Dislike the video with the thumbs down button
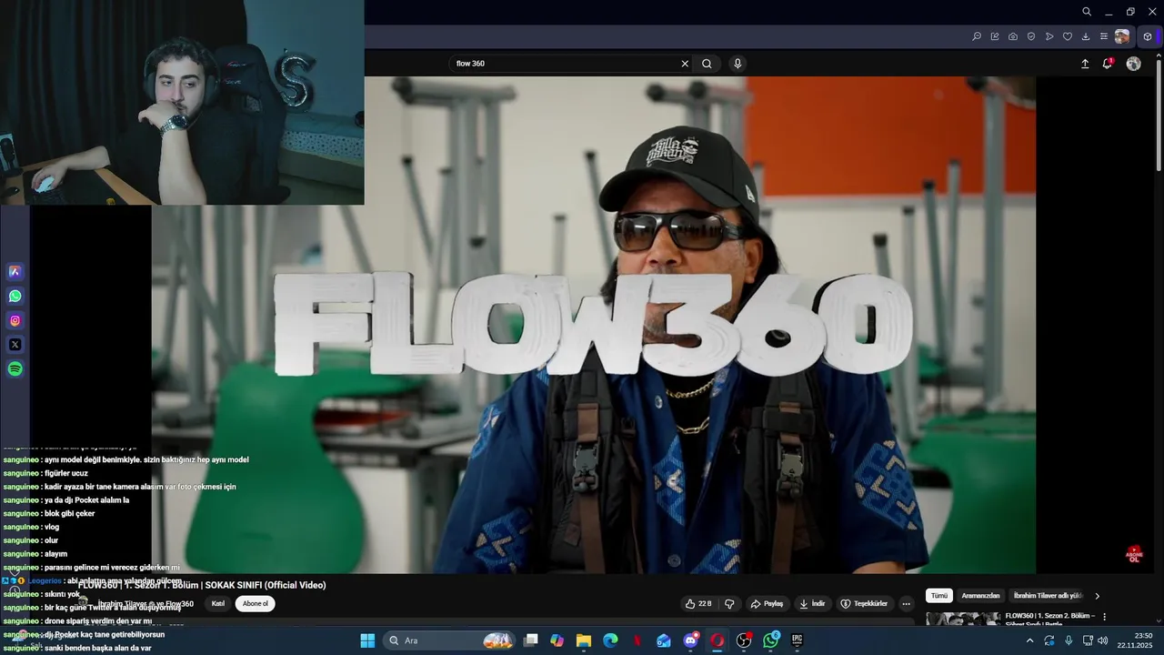 point(729,604)
